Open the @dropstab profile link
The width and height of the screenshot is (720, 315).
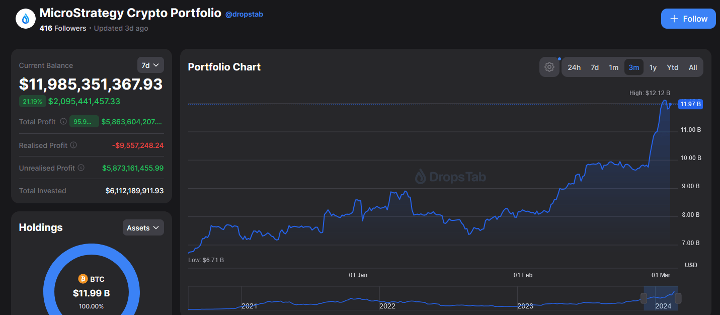tap(244, 14)
